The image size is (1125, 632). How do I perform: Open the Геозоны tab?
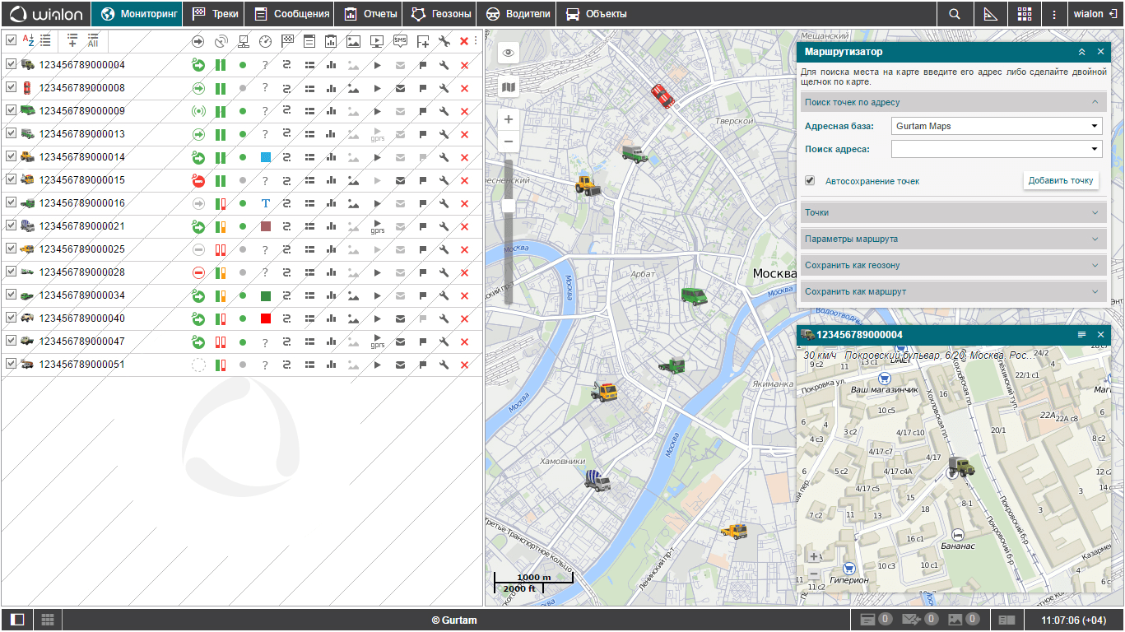click(442, 14)
